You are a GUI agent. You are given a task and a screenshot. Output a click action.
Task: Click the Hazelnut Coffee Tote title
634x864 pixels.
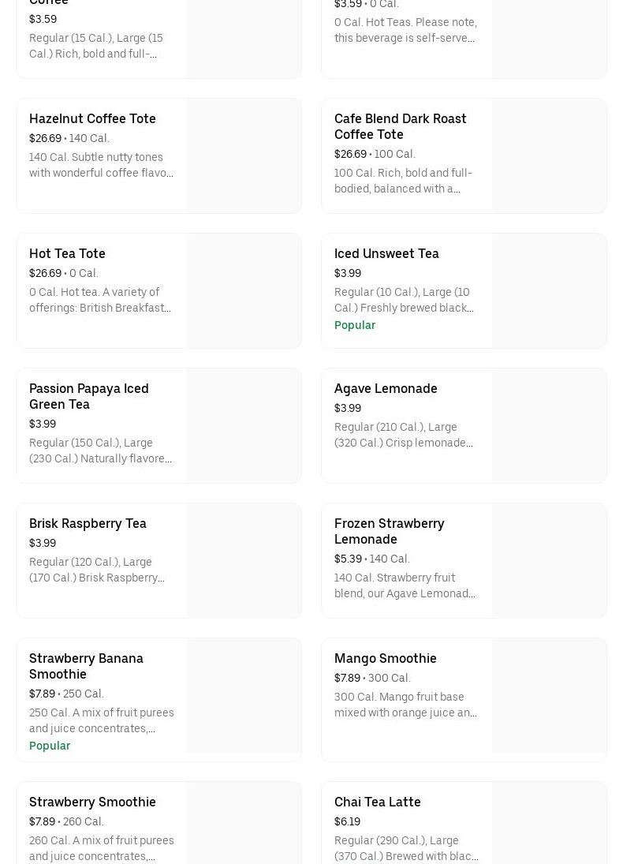(x=92, y=118)
